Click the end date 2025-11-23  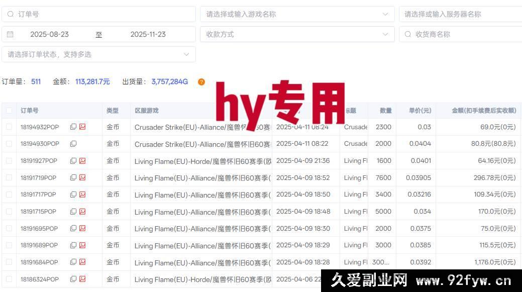(x=148, y=34)
